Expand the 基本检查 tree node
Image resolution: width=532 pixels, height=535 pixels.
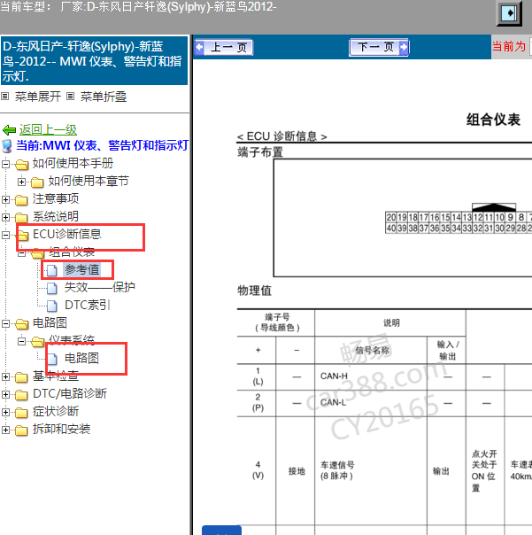[5, 376]
